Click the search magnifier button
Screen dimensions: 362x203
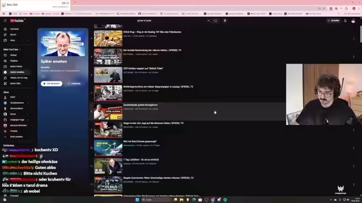point(216,20)
